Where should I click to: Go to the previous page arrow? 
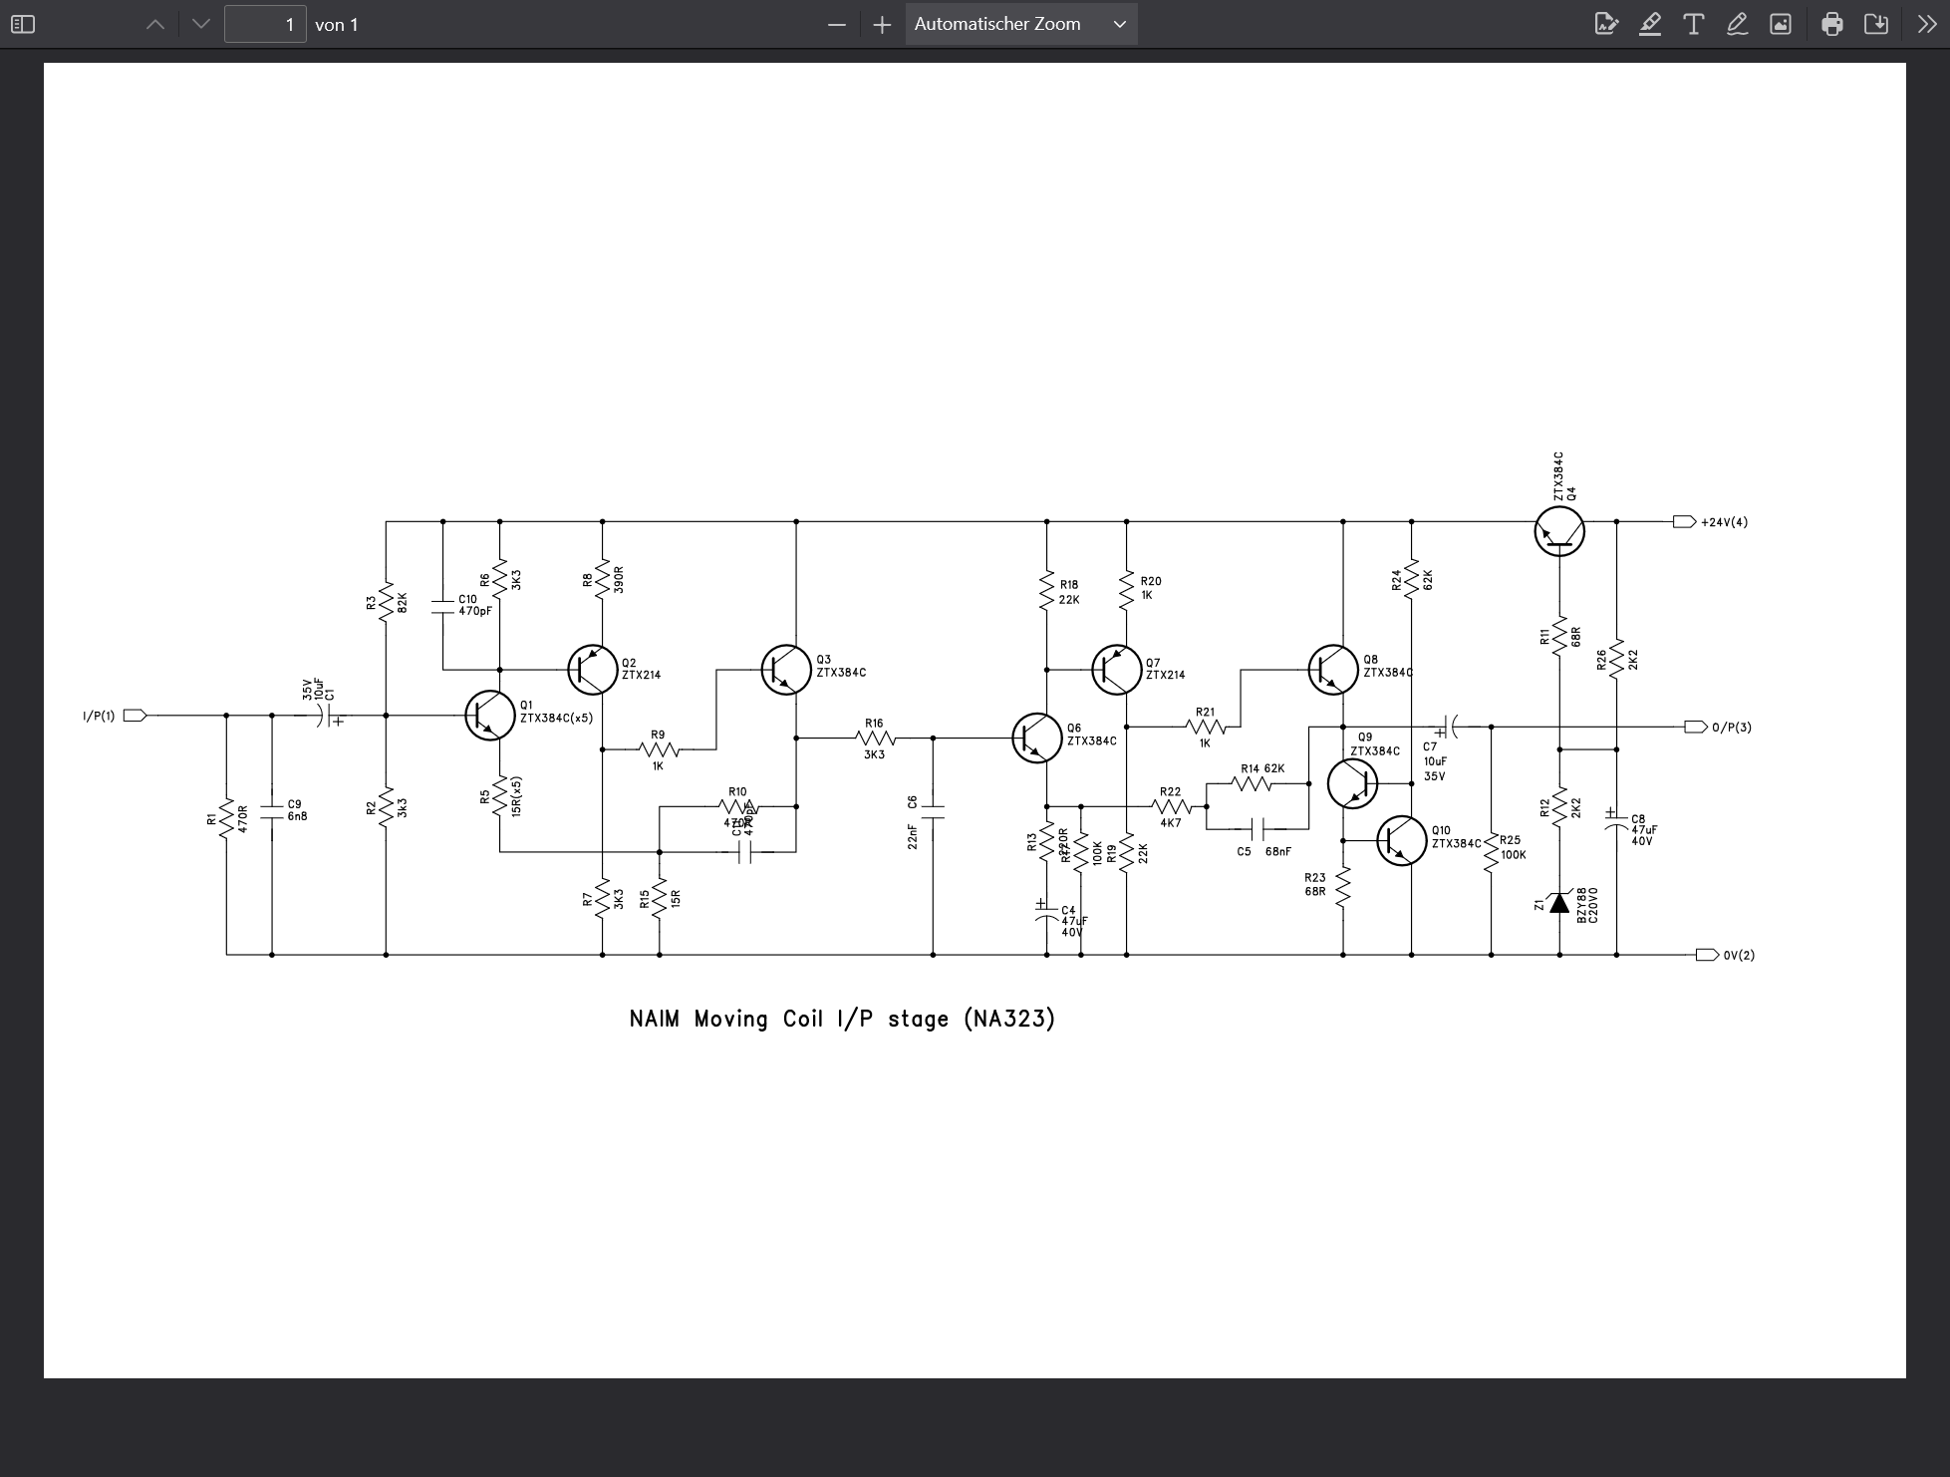click(x=155, y=24)
